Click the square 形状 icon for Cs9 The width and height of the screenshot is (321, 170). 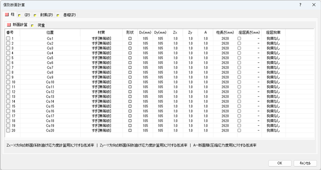tap(130, 77)
